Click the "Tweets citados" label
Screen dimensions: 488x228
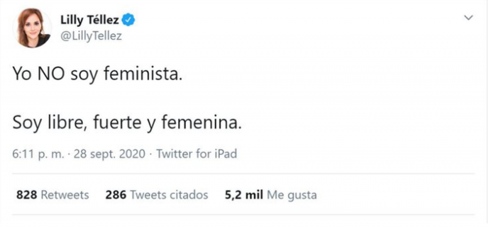[169, 195]
